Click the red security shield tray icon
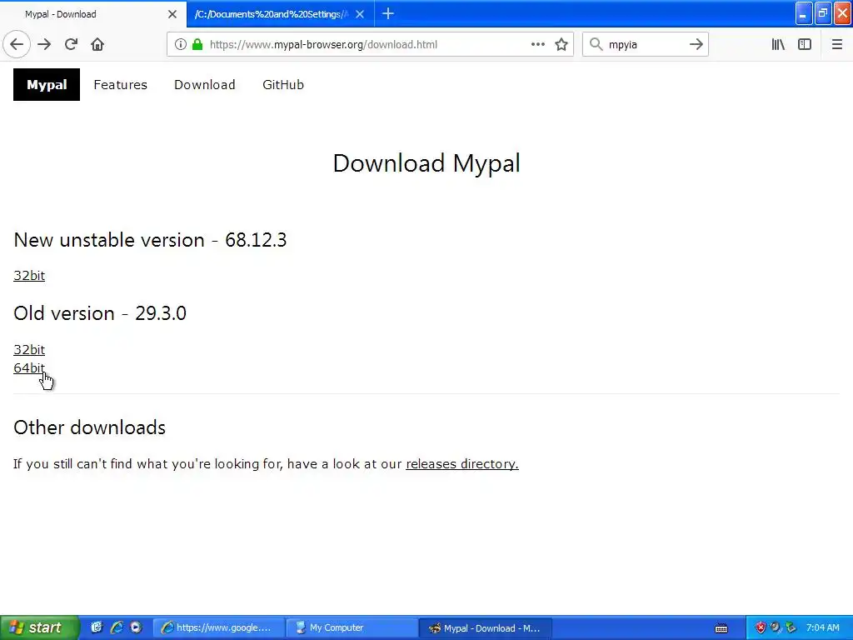The height and width of the screenshot is (640, 853). 761,627
